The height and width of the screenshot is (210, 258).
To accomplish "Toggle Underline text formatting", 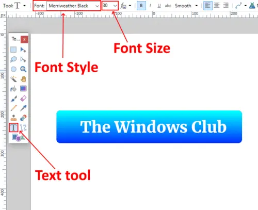I will [x=159, y=6].
